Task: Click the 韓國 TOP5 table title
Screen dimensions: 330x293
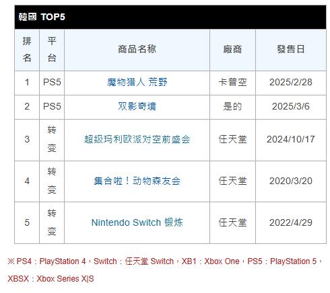Action: point(42,17)
